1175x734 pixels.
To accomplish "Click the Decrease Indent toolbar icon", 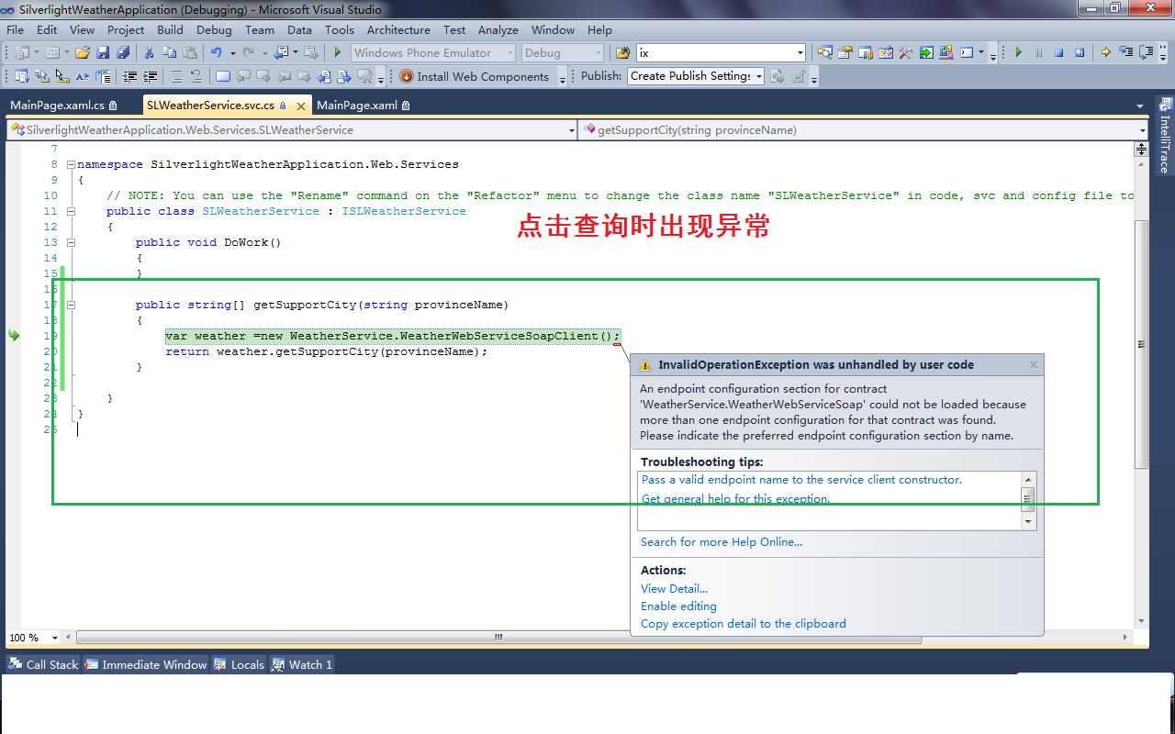I will pos(130,76).
